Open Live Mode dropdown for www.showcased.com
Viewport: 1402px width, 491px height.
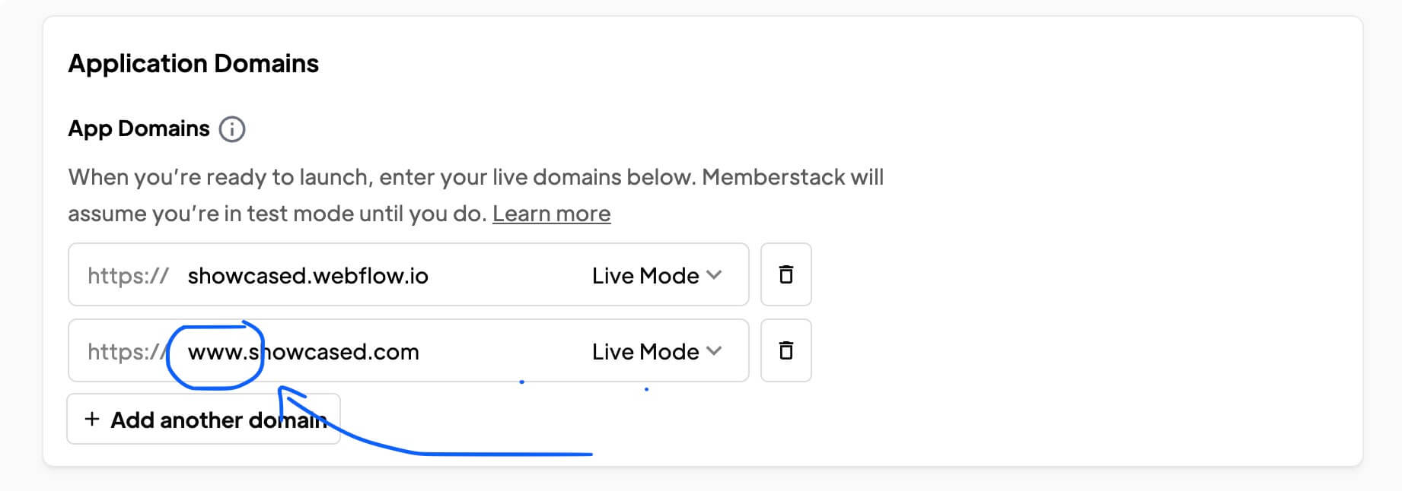tap(656, 351)
